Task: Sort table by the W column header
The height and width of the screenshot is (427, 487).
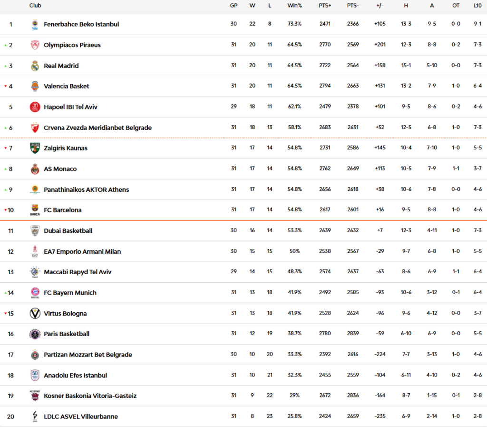Action: [252, 6]
